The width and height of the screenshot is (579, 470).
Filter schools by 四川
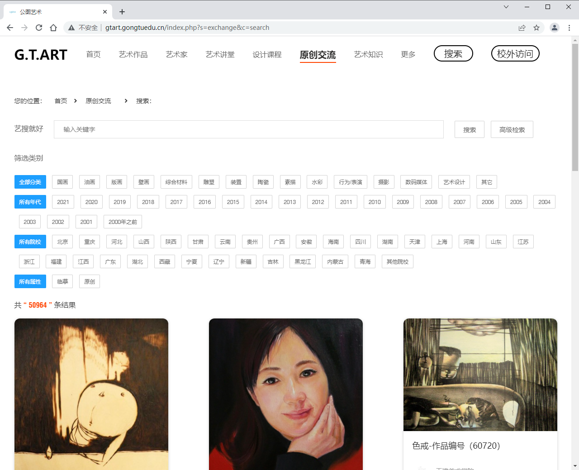361,242
